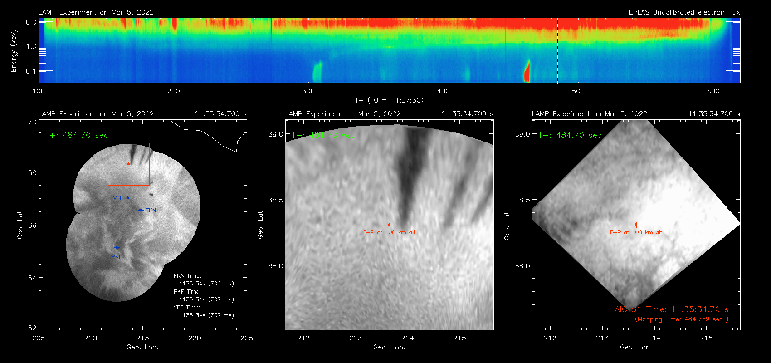Click the footpoint marker in the middle zoomed panel
This screenshot has height=363, width=771.
[x=389, y=225]
